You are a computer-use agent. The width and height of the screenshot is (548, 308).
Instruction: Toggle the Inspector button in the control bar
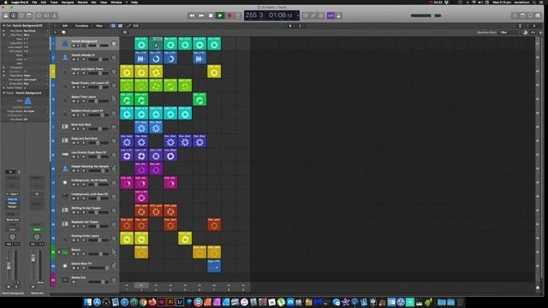[x=14, y=15]
